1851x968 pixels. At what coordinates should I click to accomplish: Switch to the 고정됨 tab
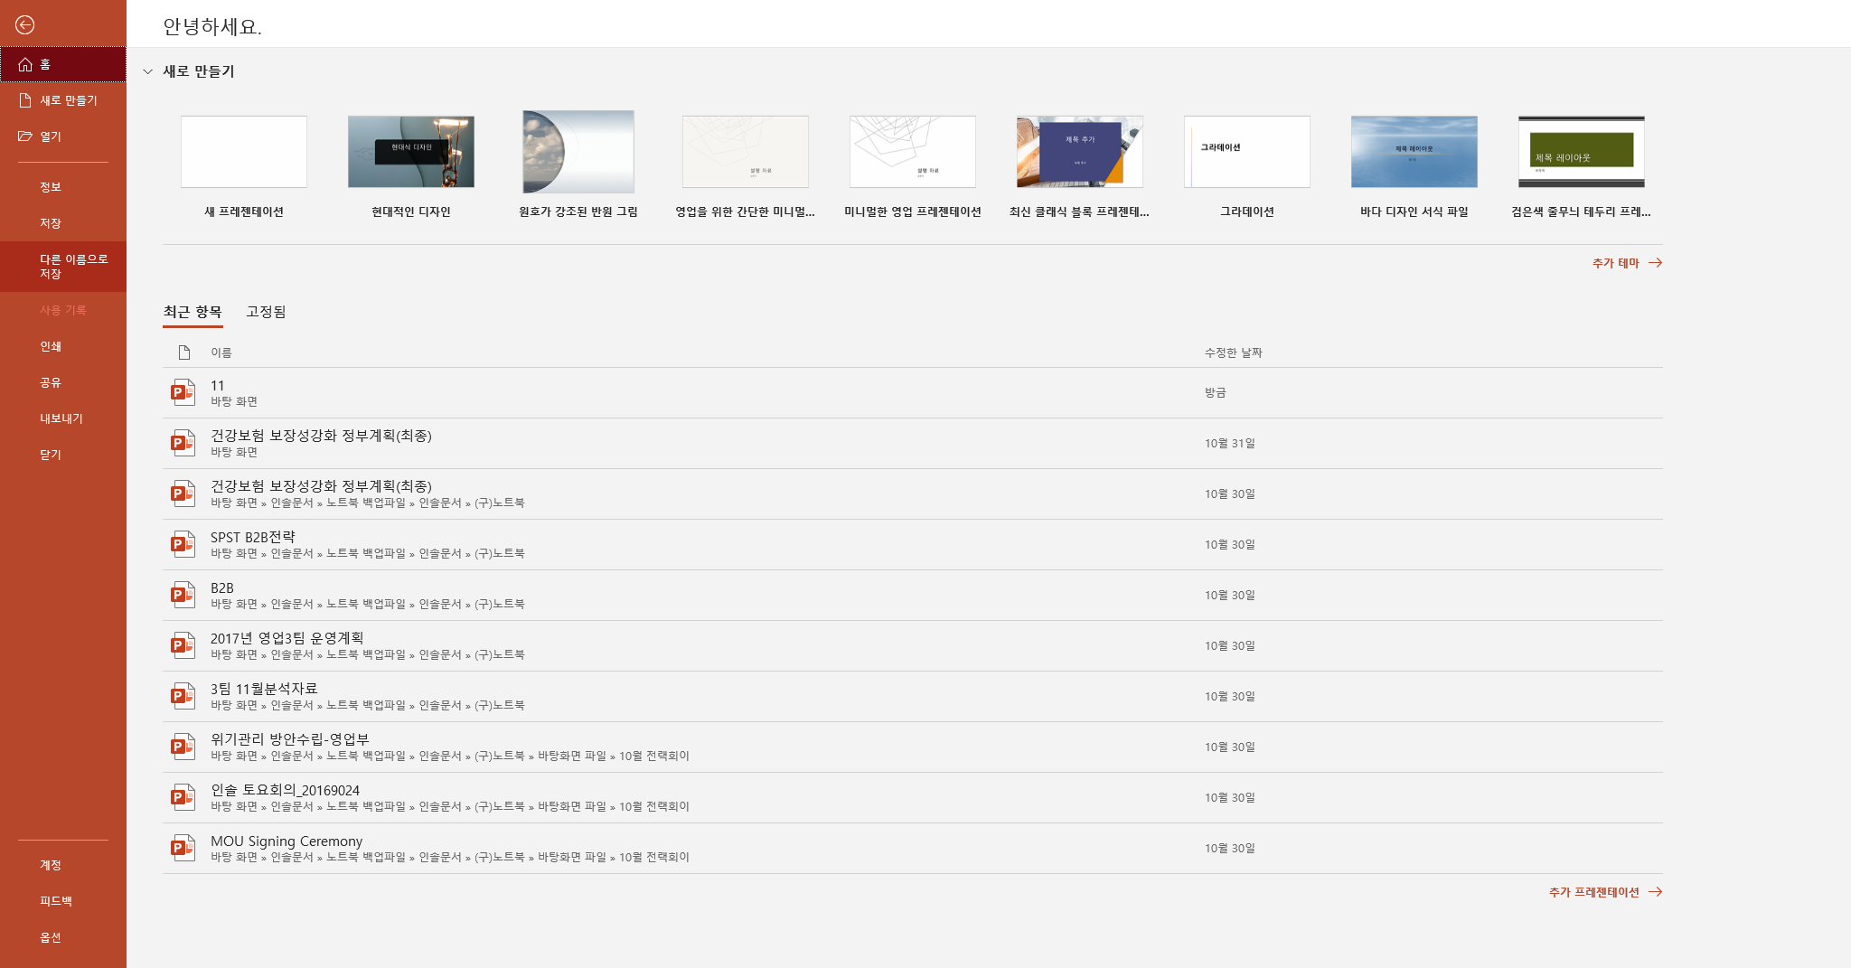pos(266,312)
